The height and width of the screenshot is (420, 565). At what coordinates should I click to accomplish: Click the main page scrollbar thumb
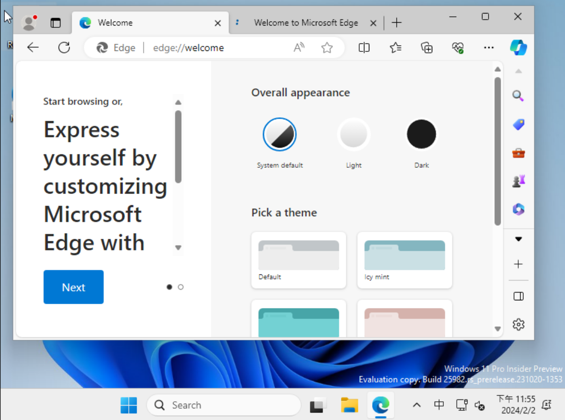[x=498, y=151]
